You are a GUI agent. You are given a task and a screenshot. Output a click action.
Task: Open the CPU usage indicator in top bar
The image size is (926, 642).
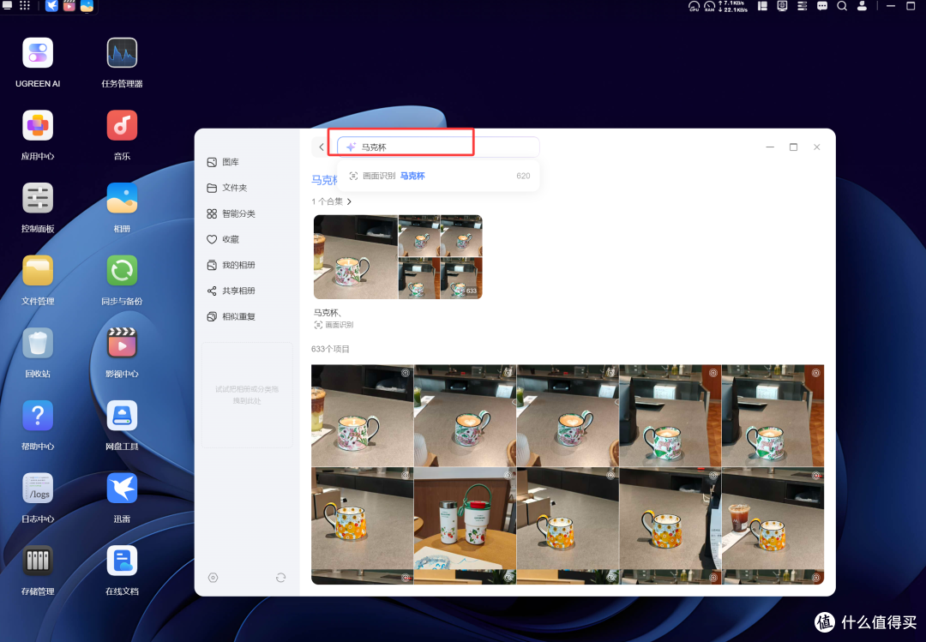[694, 6]
